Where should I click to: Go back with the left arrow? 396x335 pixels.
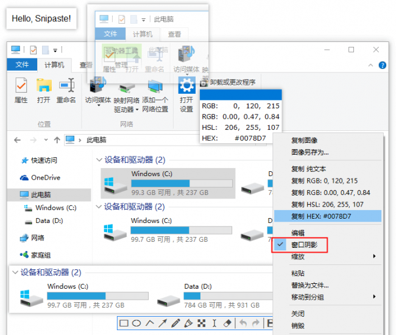[x=17, y=140]
